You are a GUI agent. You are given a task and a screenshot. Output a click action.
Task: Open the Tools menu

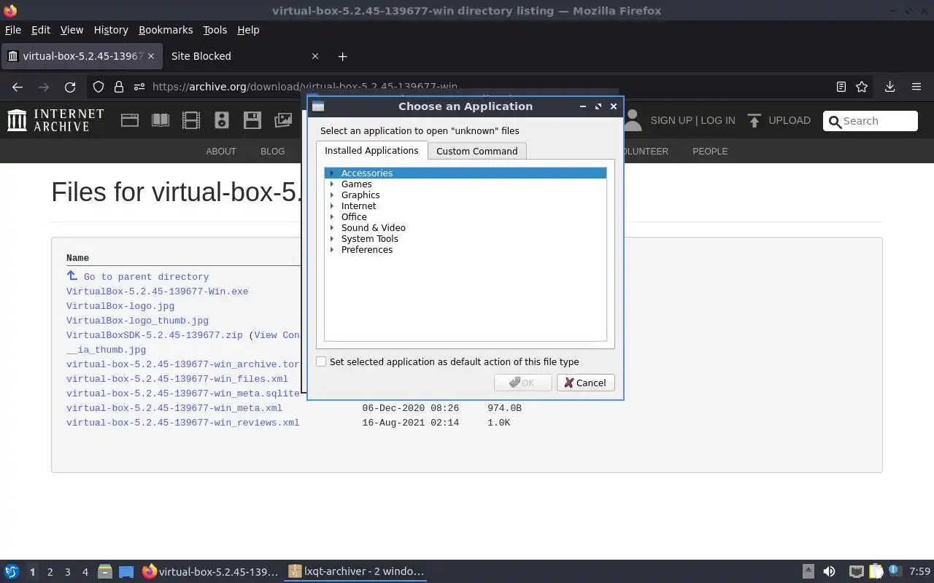[x=215, y=30]
